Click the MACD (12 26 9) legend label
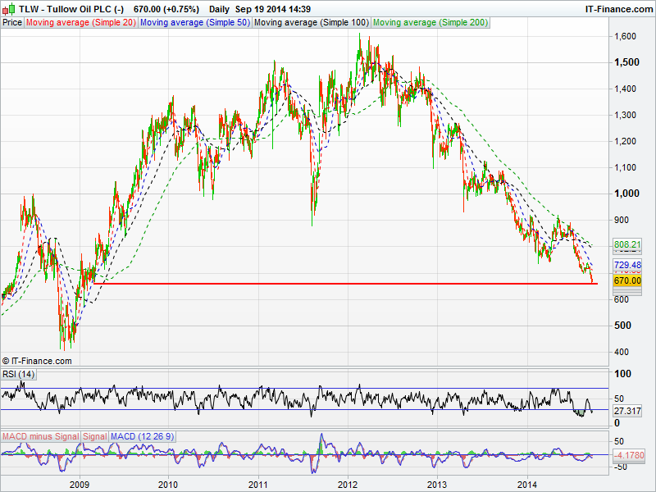Image resolution: width=656 pixels, height=492 pixels. [142, 436]
